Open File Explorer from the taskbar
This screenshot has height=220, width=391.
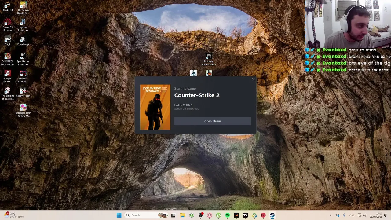click(x=182, y=215)
